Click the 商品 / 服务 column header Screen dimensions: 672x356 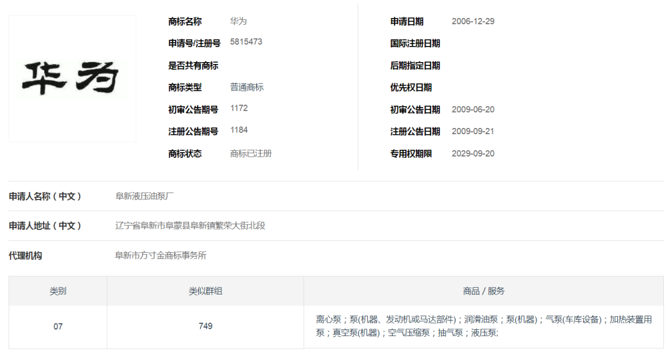pyautogui.click(x=483, y=291)
